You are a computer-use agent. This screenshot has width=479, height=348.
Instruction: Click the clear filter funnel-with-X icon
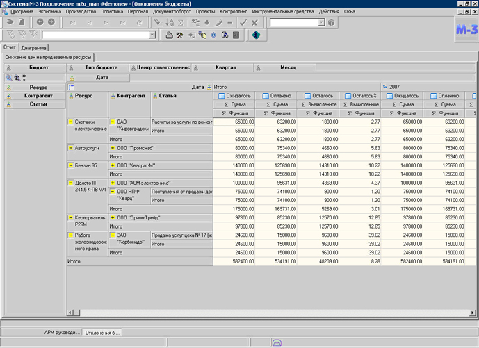(x=33, y=35)
